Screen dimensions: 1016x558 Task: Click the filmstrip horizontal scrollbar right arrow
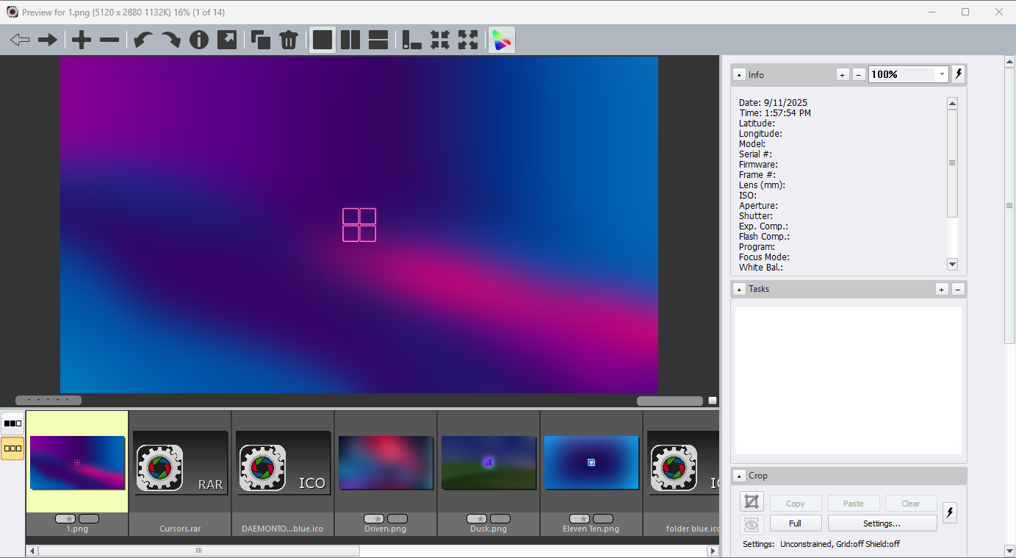click(x=712, y=551)
